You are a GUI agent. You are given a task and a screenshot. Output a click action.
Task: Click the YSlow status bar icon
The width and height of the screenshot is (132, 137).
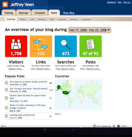coord(119,126)
